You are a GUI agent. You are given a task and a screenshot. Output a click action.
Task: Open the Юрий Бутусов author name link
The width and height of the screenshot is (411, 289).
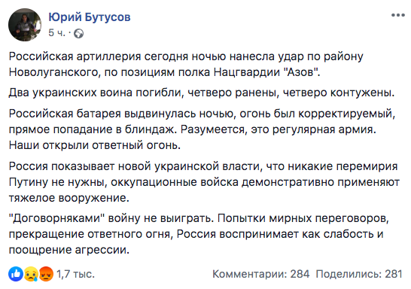90,17
